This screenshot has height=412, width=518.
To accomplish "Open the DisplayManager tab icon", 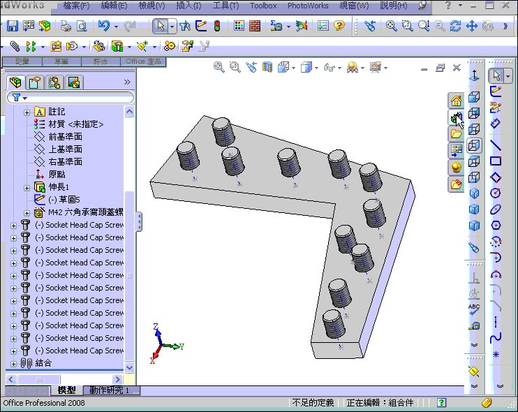I will pos(74,82).
